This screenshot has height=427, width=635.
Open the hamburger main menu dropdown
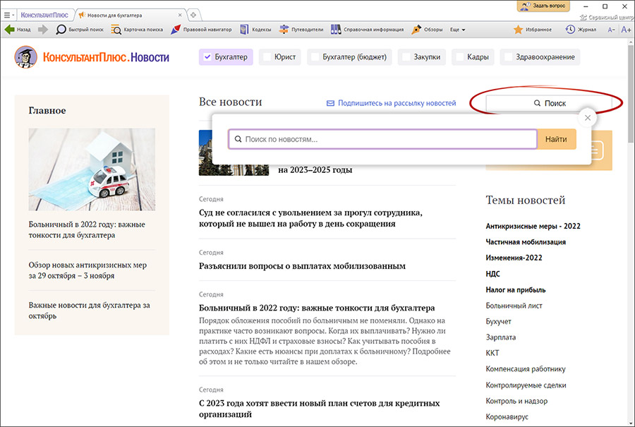point(8,15)
